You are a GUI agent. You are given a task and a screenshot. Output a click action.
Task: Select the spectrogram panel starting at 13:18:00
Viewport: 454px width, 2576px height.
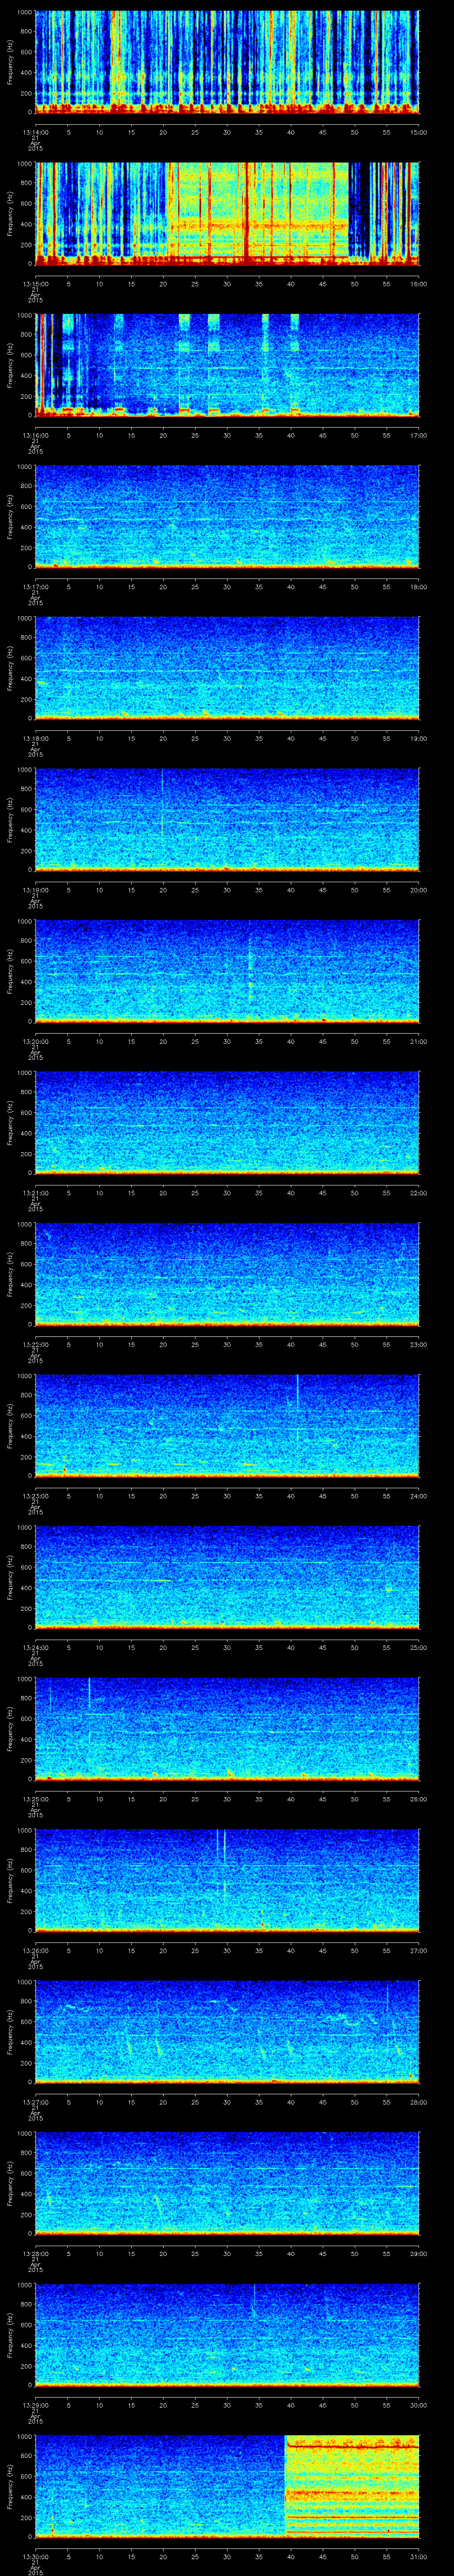(227, 668)
